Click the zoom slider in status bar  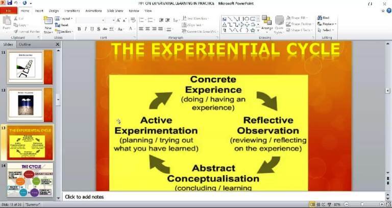tap(361, 204)
